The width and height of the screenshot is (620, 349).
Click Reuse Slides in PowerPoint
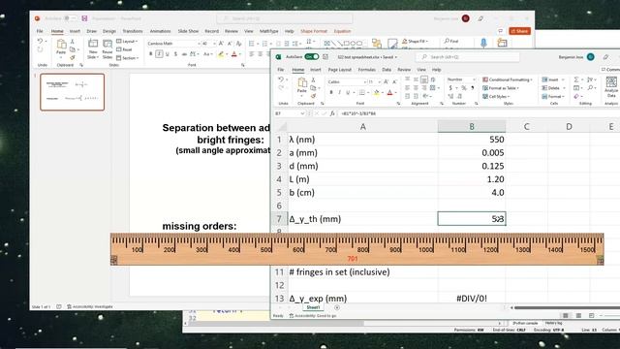(108, 49)
